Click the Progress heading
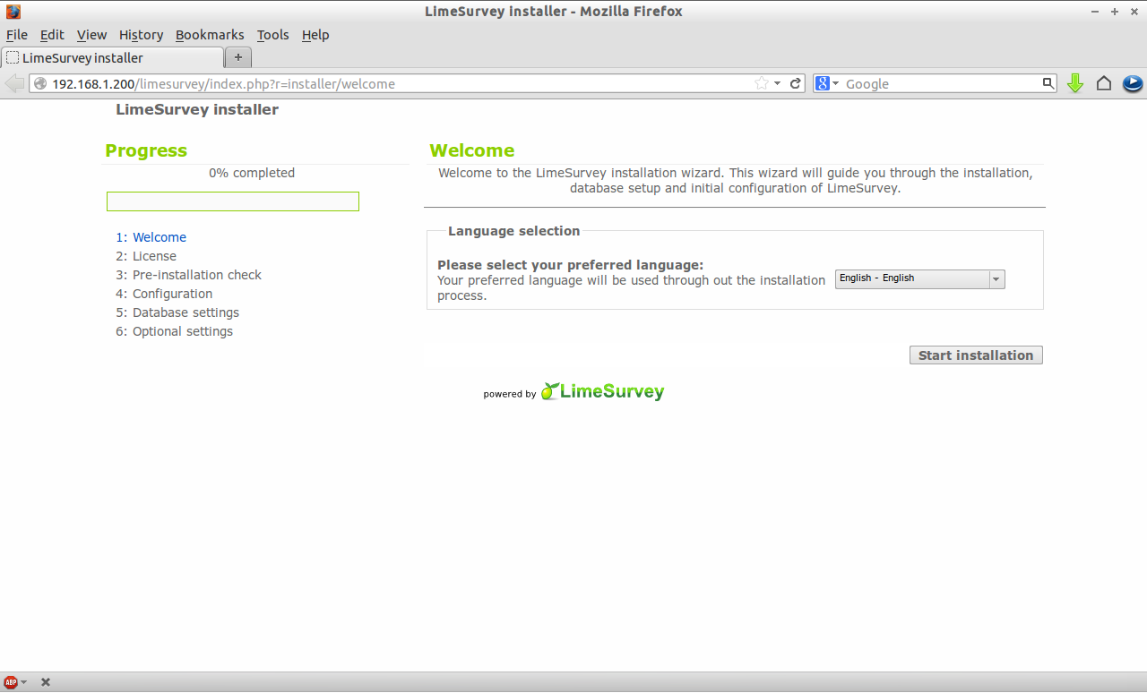 146,150
